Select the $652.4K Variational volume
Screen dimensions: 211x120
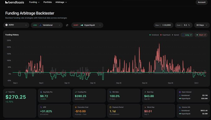pyautogui.click(x=204, y=111)
